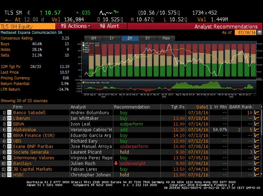Click the 96) Alert button
263x196 pixels.
[109, 26]
